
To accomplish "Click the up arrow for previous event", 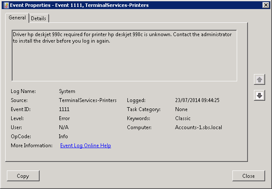I will [260, 80].
